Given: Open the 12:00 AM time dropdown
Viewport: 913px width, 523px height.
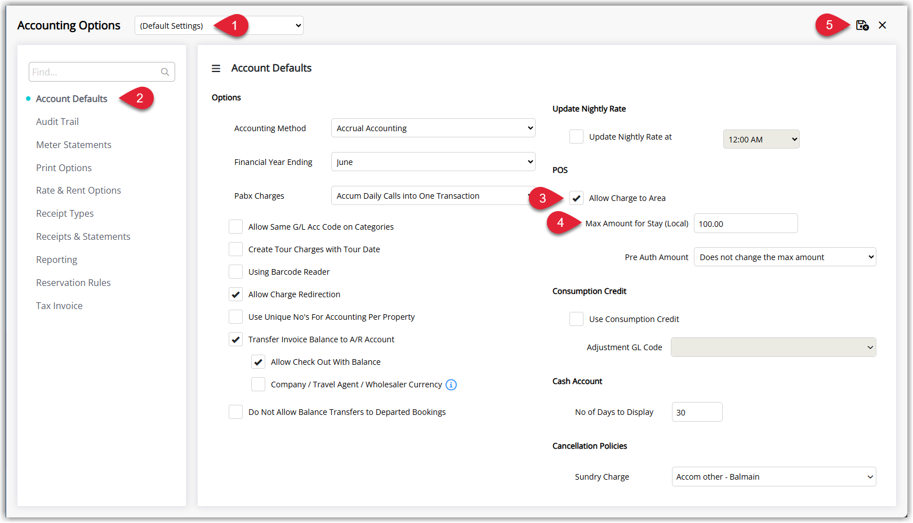Looking at the screenshot, I should [x=761, y=139].
